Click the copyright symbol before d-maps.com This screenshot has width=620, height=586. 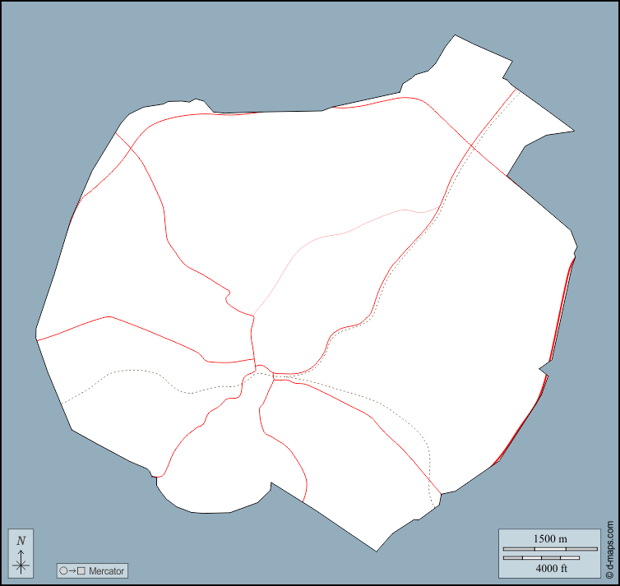(609, 575)
